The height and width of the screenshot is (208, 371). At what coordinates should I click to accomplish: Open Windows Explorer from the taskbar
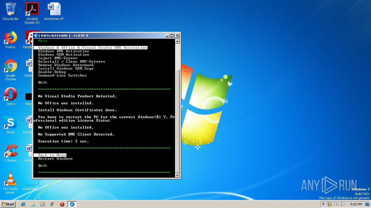pos(33,204)
